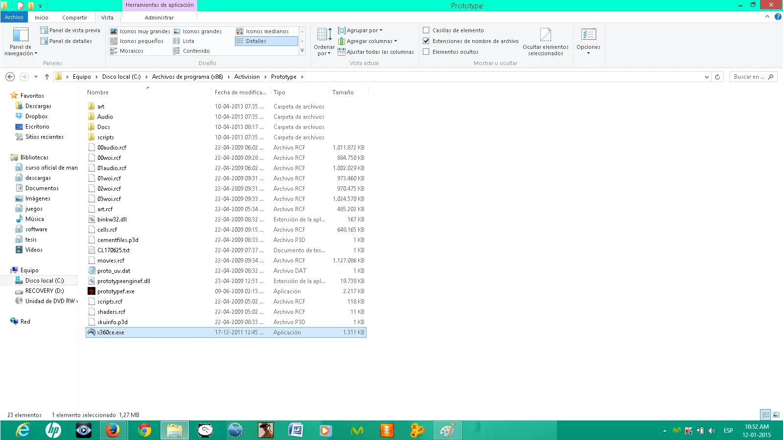The width and height of the screenshot is (783, 440).
Task: Go up one folder level arrow
Action: pos(47,77)
